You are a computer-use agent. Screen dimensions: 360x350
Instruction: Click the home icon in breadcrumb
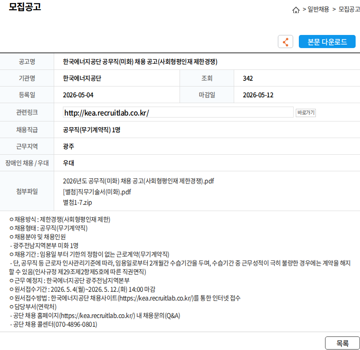[296, 10]
